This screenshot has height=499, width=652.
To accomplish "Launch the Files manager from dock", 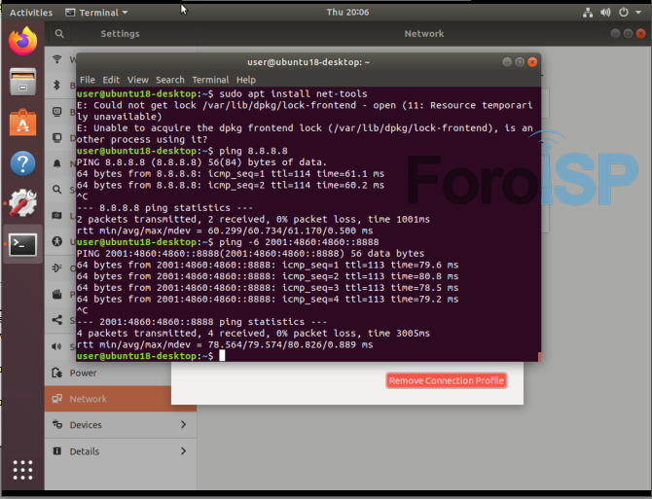I will pyautogui.click(x=22, y=82).
